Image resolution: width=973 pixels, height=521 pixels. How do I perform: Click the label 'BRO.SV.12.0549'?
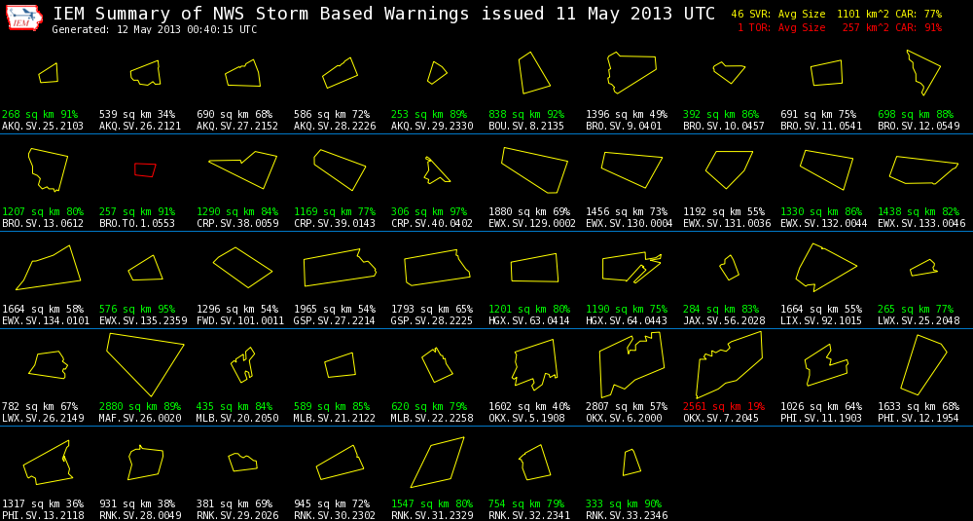919,126
